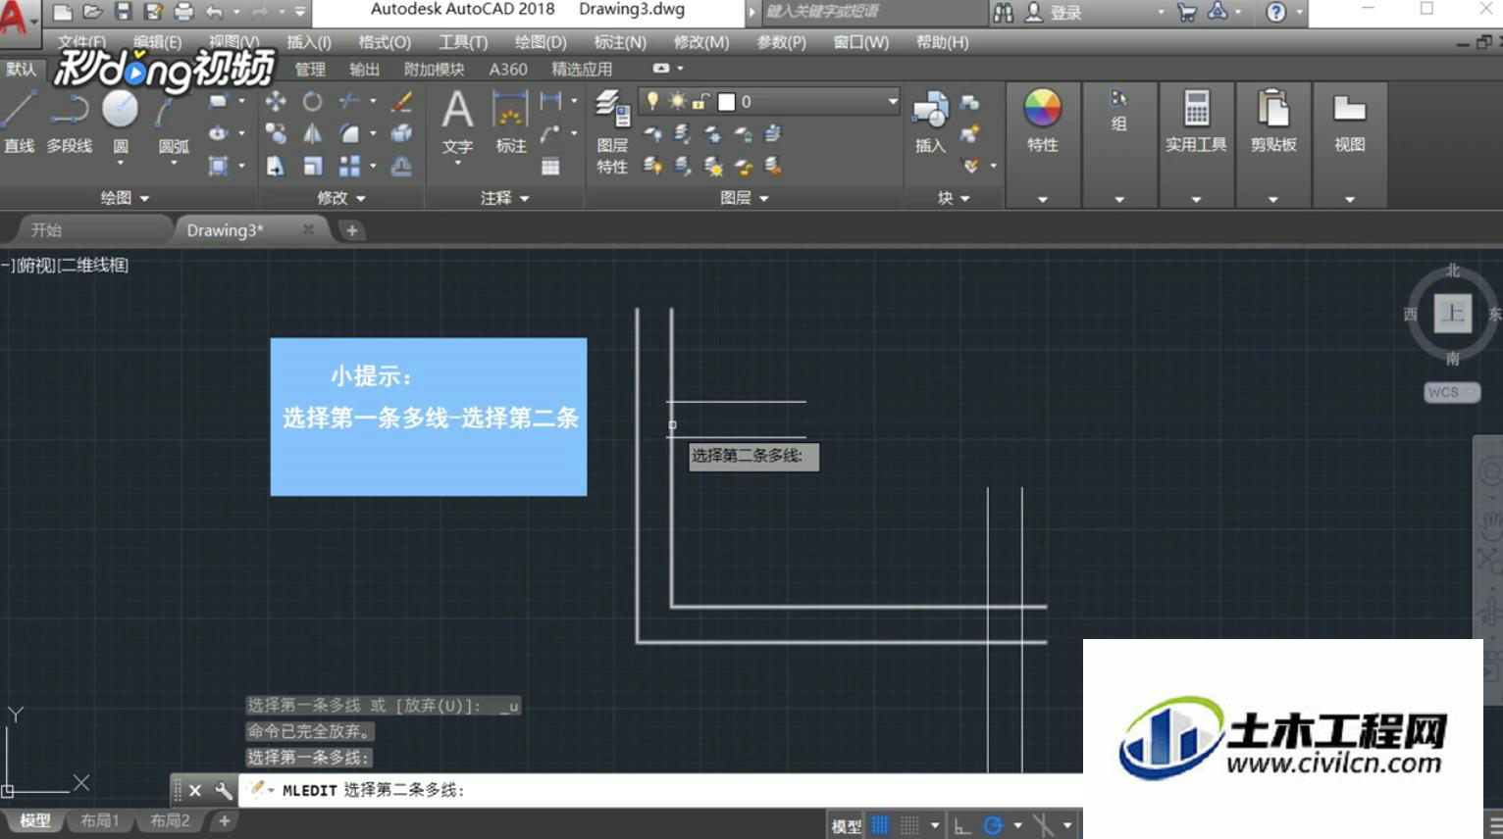This screenshot has width=1503, height=839.
Task: Toggle grid display in status bar
Action: pyautogui.click(x=881, y=825)
